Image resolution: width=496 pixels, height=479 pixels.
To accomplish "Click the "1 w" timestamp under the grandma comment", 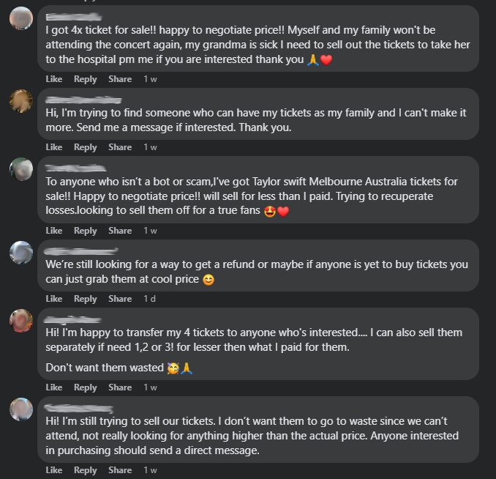I will (x=150, y=78).
